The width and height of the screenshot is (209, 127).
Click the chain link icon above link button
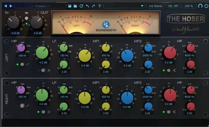click(27, 13)
